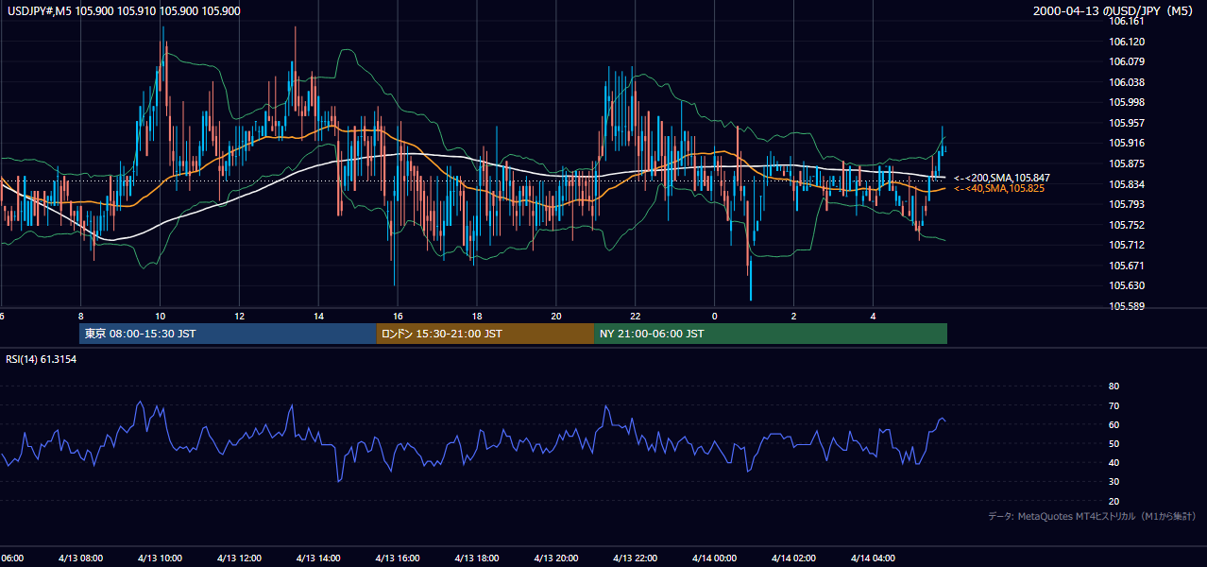Click price axis value 105.957
The width and height of the screenshot is (1207, 567).
pos(1127,123)
